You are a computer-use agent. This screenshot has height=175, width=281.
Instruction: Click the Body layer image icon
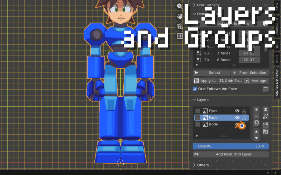(205, 124)
